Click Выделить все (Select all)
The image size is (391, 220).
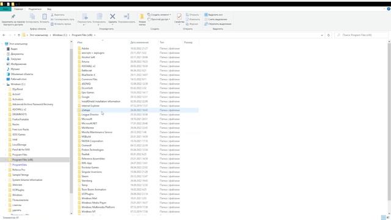[x=213, y=15]
